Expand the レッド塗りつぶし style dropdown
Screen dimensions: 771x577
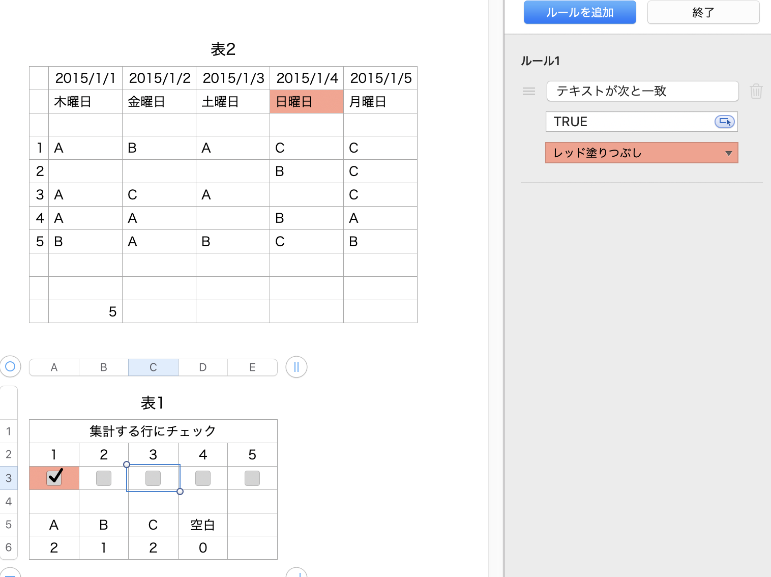[641, 153]
